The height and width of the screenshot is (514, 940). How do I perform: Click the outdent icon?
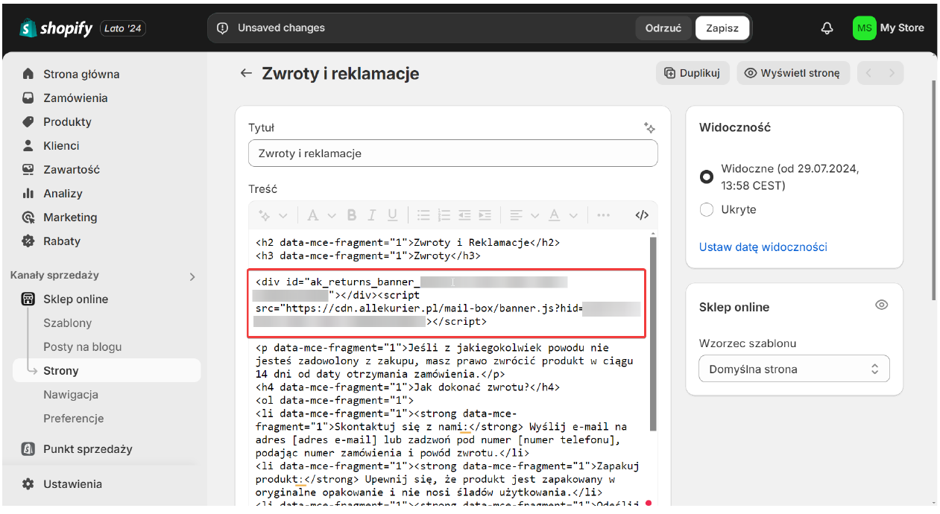click(464, 215)
